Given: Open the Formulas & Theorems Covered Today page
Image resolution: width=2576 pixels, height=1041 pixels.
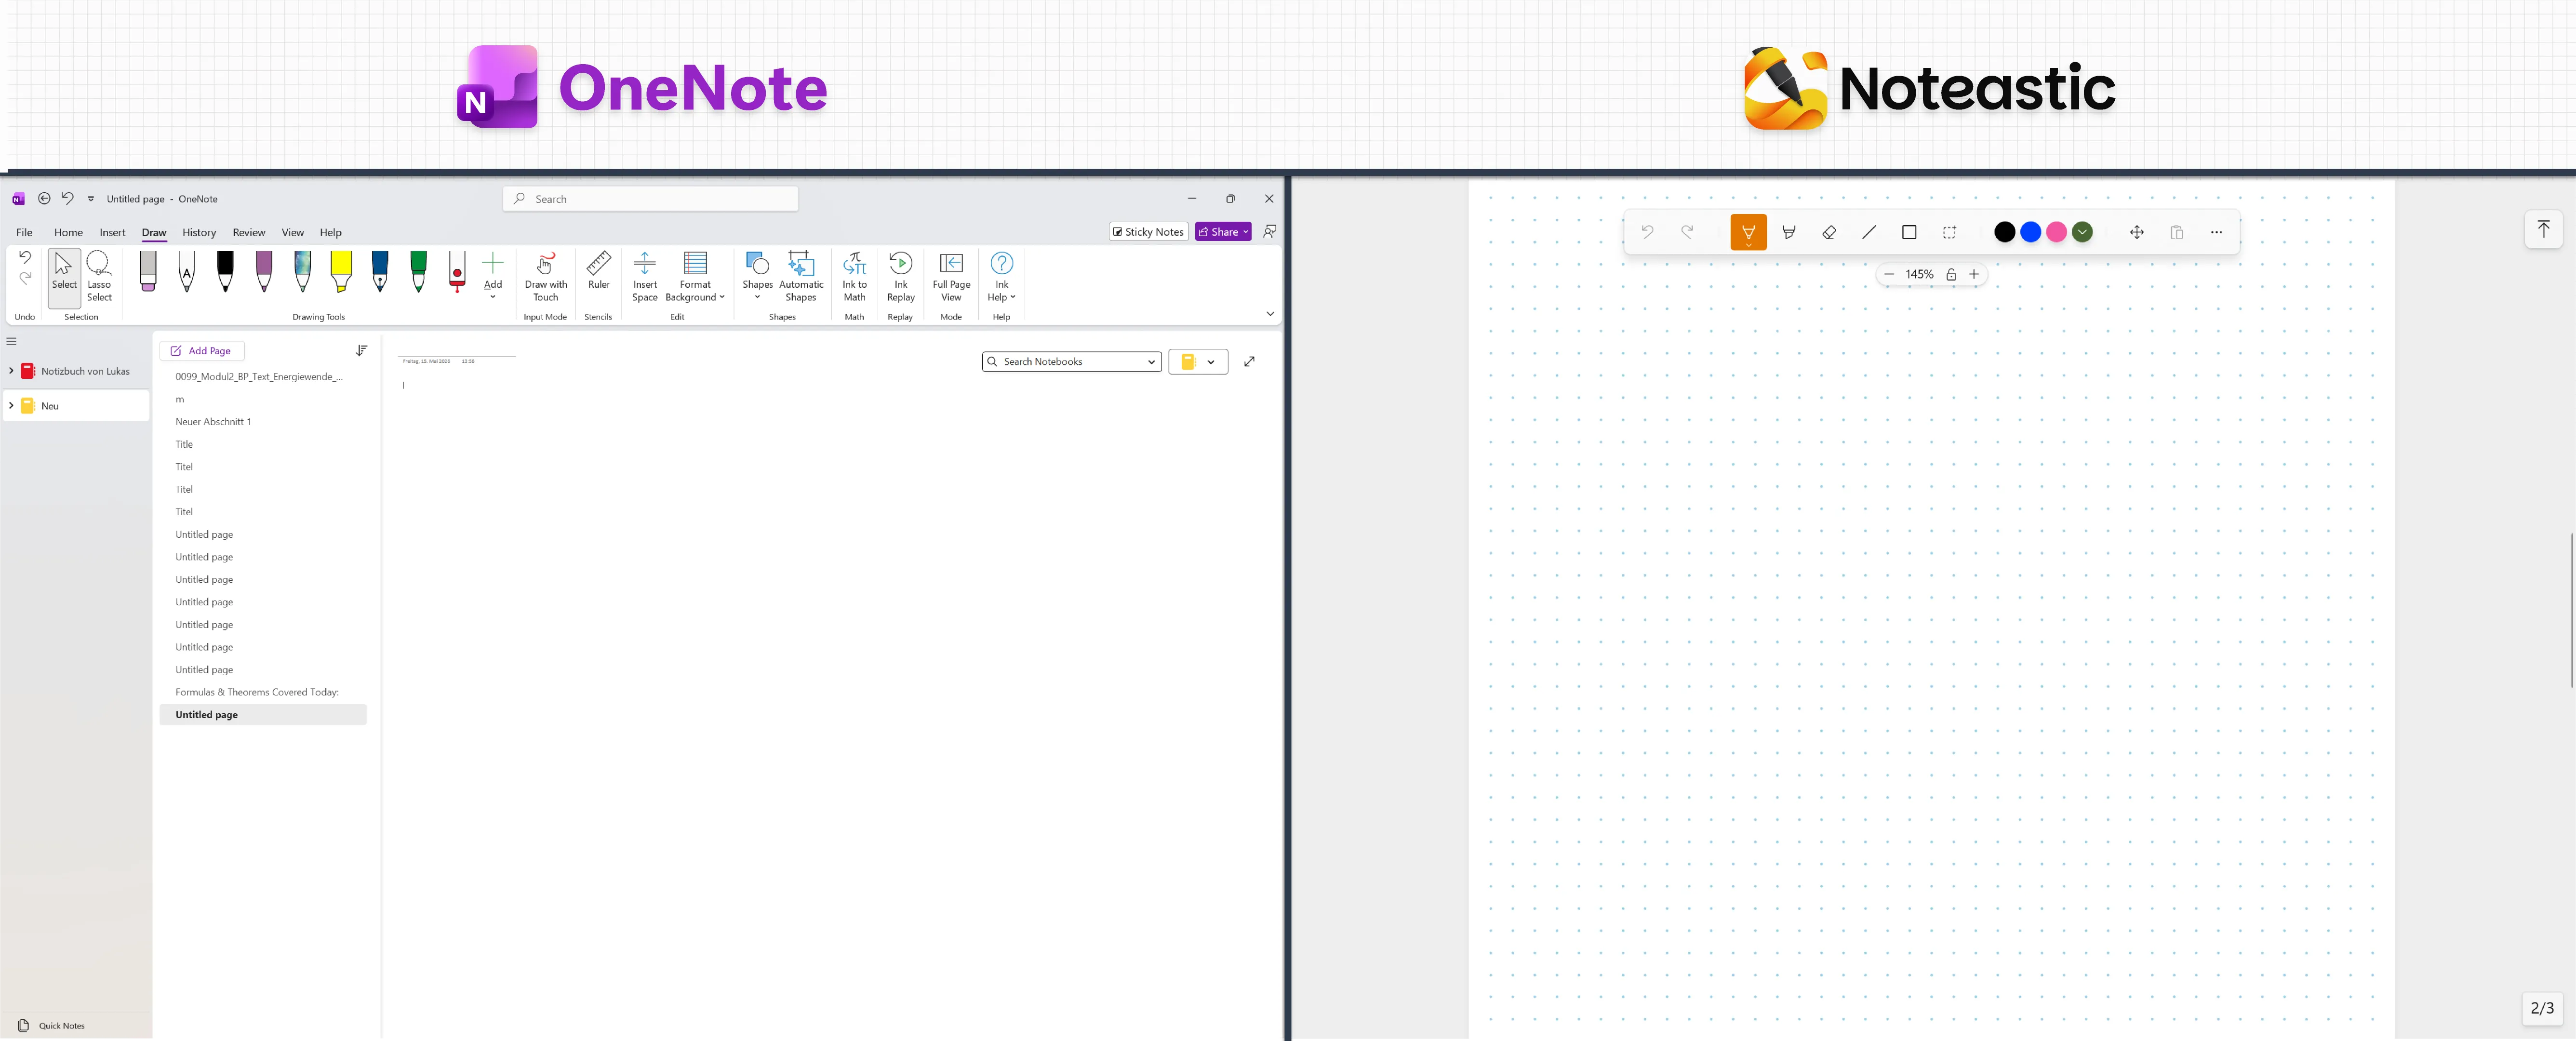Looking at the screenshot, I should [x=262, y=692].
